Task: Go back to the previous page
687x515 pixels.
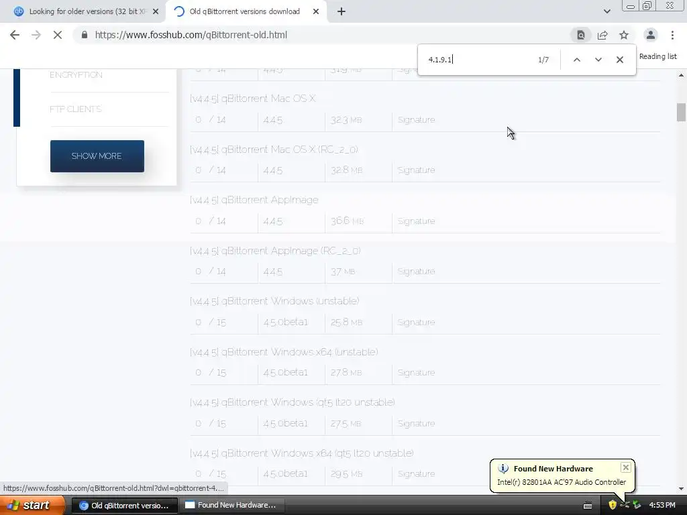Action: (x=15, y=35)
